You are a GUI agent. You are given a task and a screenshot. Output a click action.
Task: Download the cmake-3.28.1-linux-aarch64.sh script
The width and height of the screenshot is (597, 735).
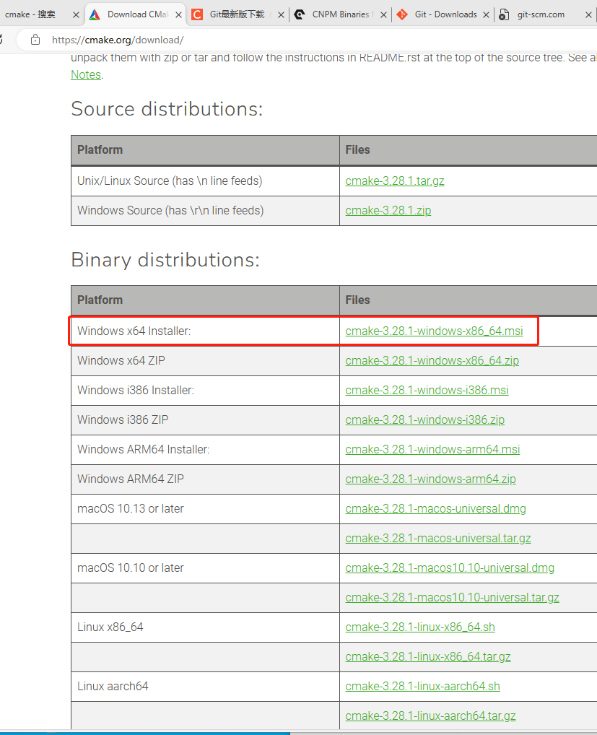tap(422, 686)
